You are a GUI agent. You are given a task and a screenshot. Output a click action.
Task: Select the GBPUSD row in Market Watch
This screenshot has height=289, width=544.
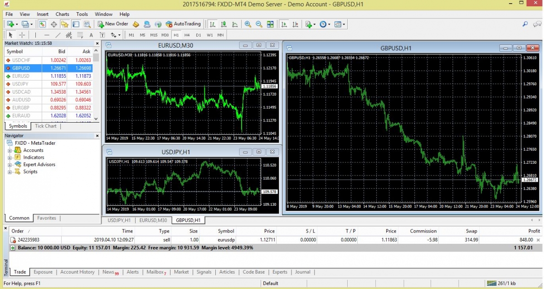coord(48,68)
